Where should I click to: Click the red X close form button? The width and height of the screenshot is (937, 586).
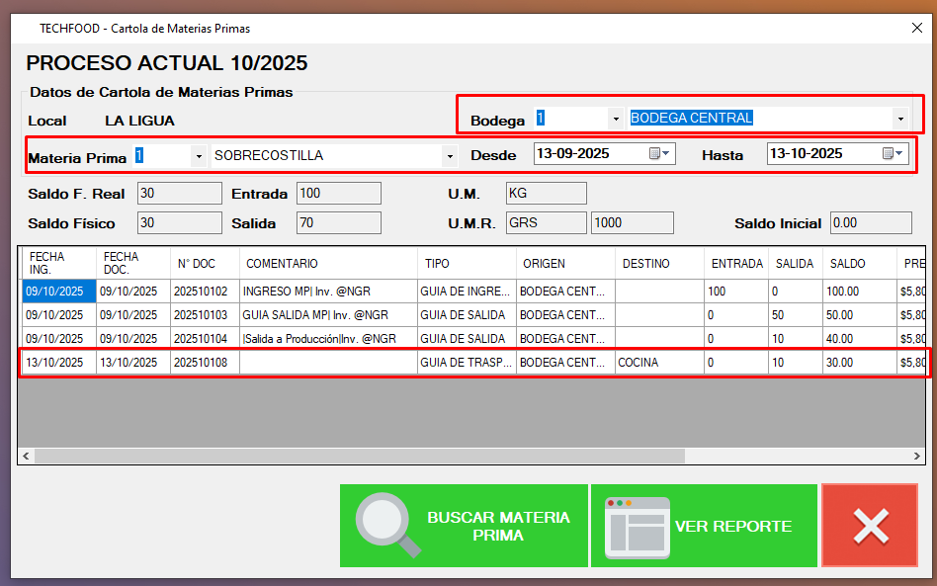[x=870, y=526]
